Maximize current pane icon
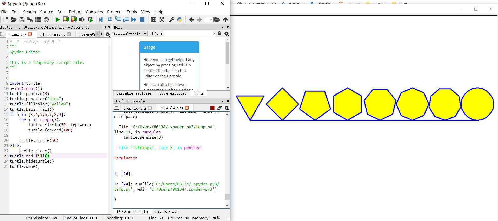 pyautogui.click(x=154, y=19)
